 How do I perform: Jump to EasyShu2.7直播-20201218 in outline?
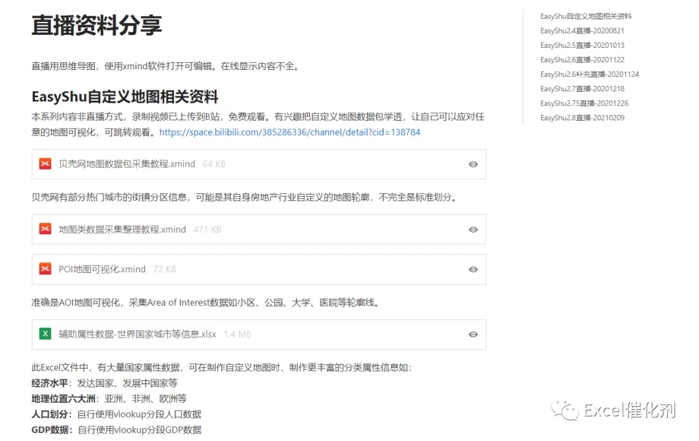[582, 89]
